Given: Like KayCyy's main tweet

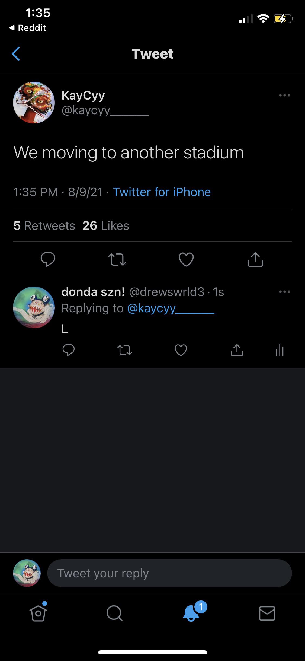Looking at the screenshot, I should [x=186, y=259].
